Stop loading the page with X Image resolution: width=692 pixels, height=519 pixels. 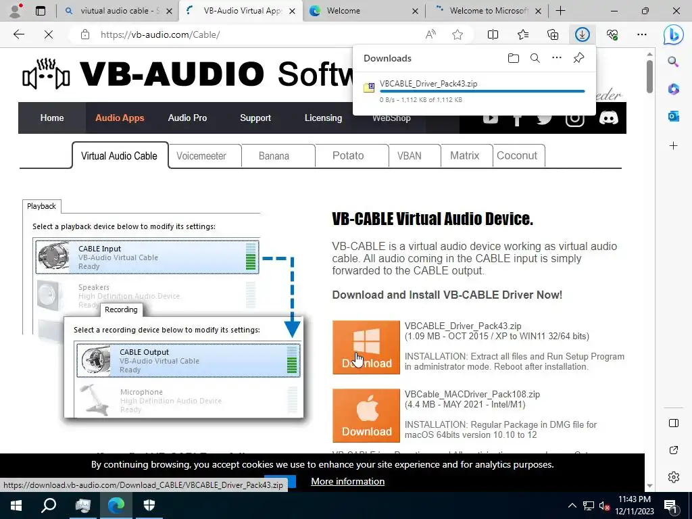click(x=49, y=34)
